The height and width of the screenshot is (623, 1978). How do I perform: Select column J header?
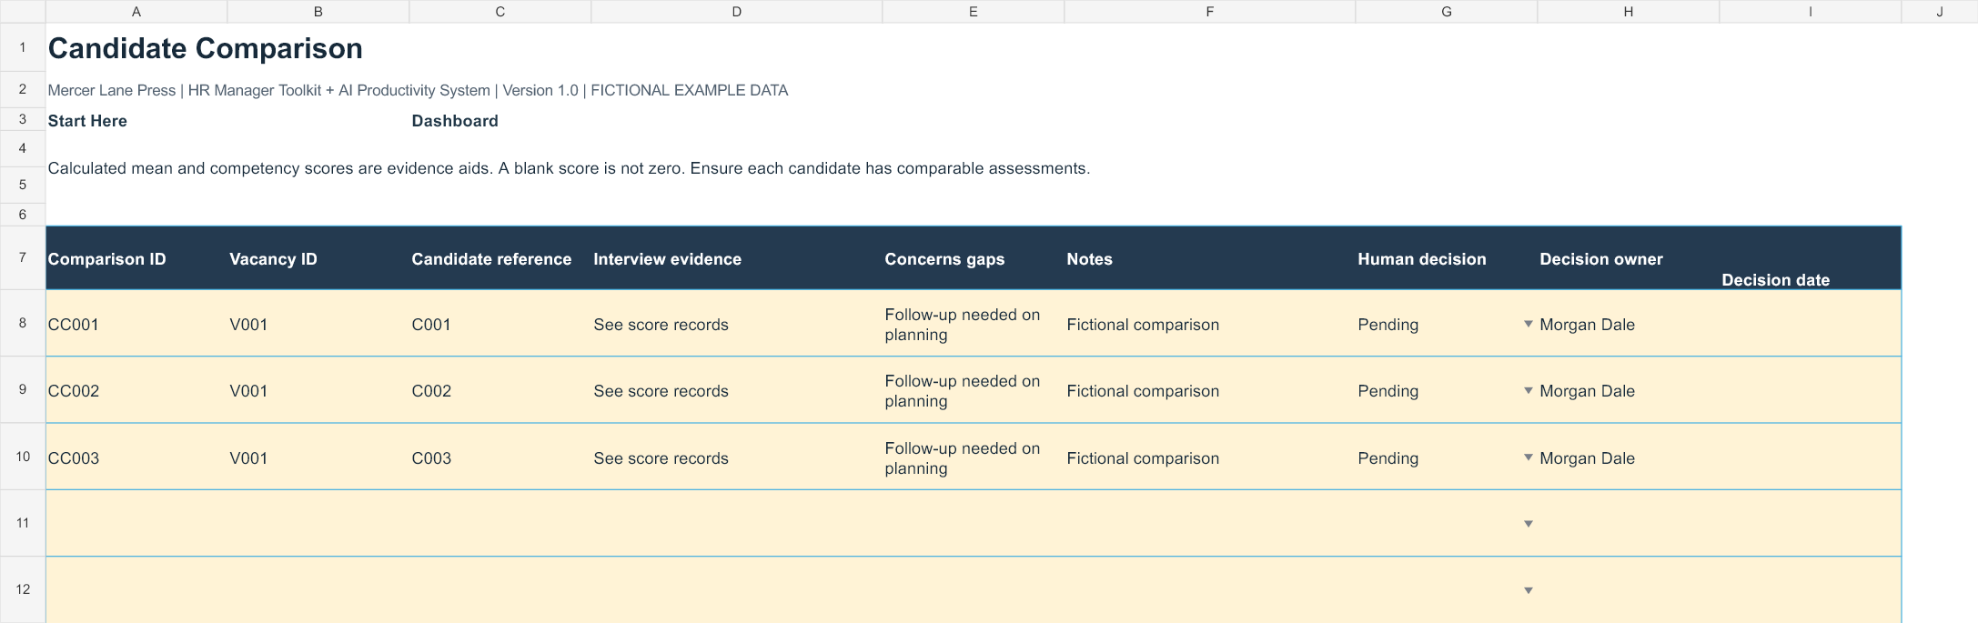pos(1940,12)
